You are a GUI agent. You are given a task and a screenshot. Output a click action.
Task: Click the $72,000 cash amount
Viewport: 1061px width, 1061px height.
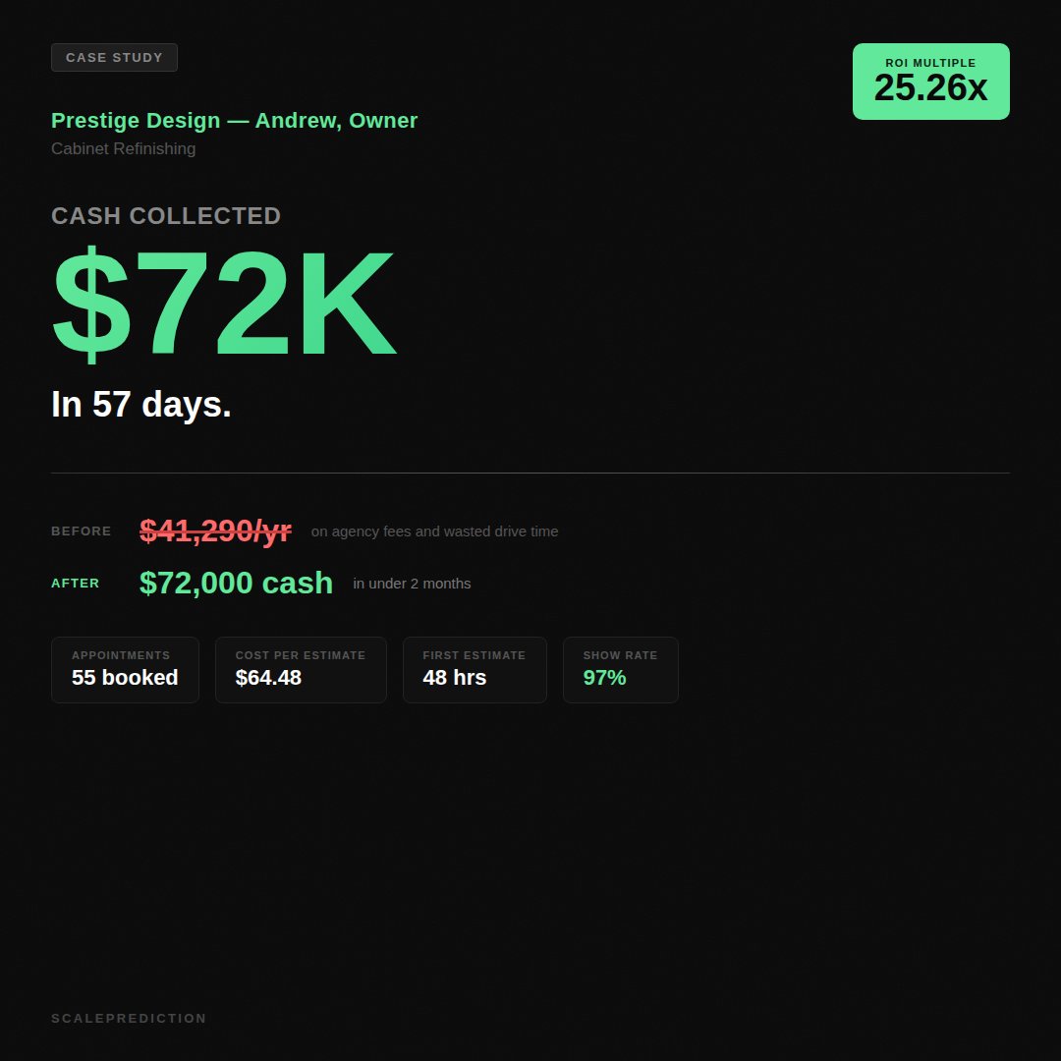[x=236, y=584]
